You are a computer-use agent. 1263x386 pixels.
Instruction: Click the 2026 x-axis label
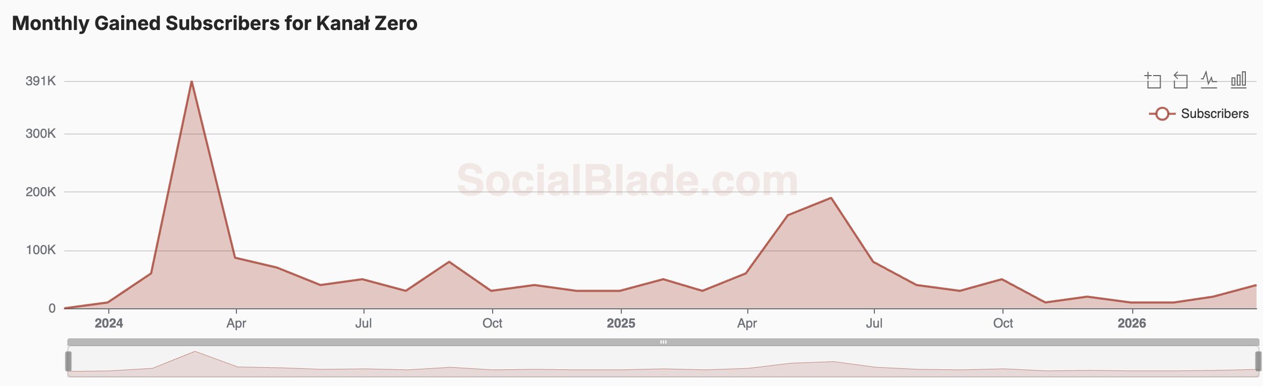[x=1132, y=323]
